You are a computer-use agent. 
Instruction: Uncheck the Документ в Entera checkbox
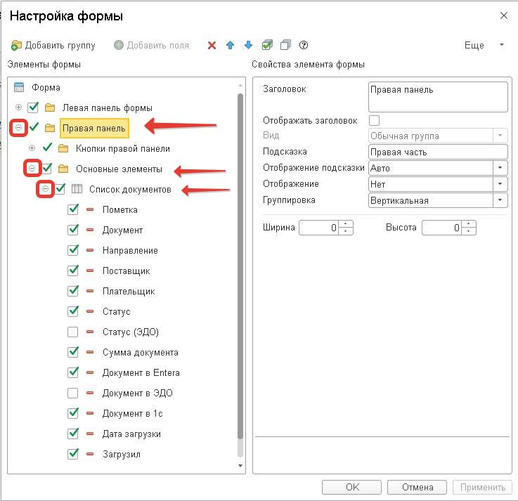(x=73, y=372)
